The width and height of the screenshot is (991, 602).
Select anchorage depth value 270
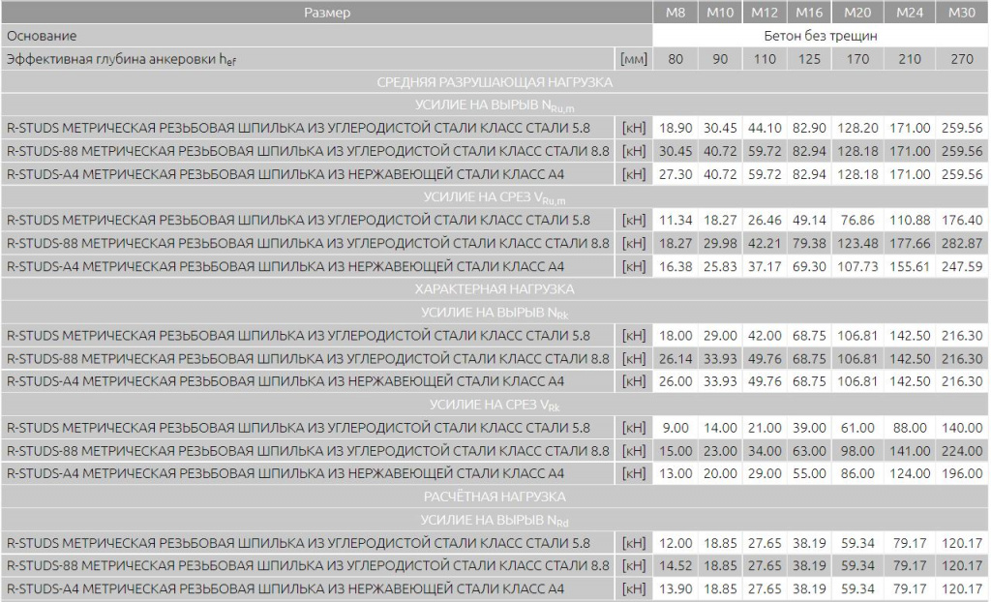(962, 59)
